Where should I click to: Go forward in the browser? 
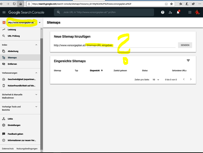pos(8,4)
